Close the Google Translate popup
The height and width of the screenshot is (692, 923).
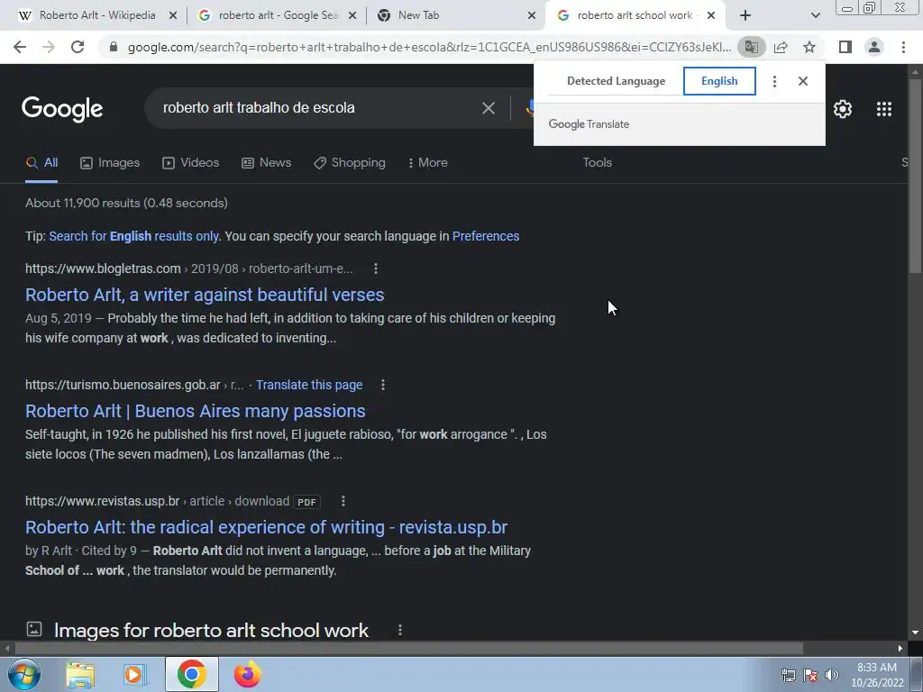(803, 81)
